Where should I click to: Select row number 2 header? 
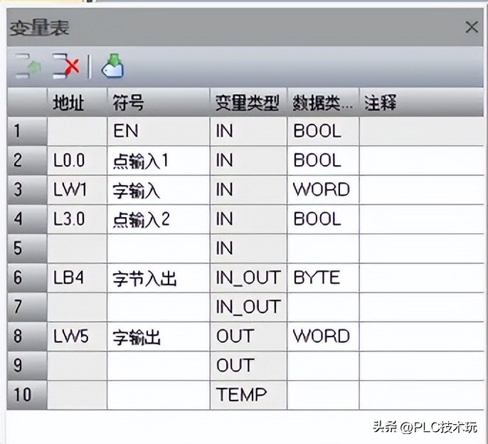point(27,160)
